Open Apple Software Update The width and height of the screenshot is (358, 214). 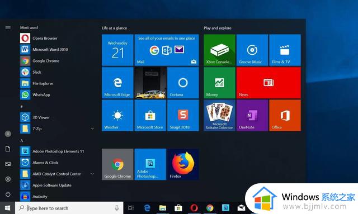point(57,185)
